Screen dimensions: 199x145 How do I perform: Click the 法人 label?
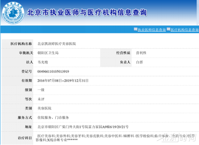click(x=29, y=62)
